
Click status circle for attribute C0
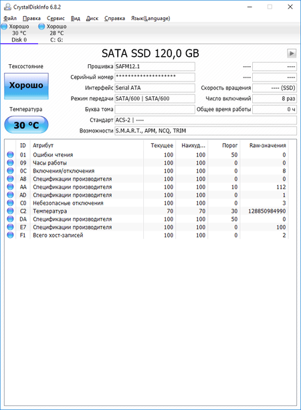click(10, 203)
